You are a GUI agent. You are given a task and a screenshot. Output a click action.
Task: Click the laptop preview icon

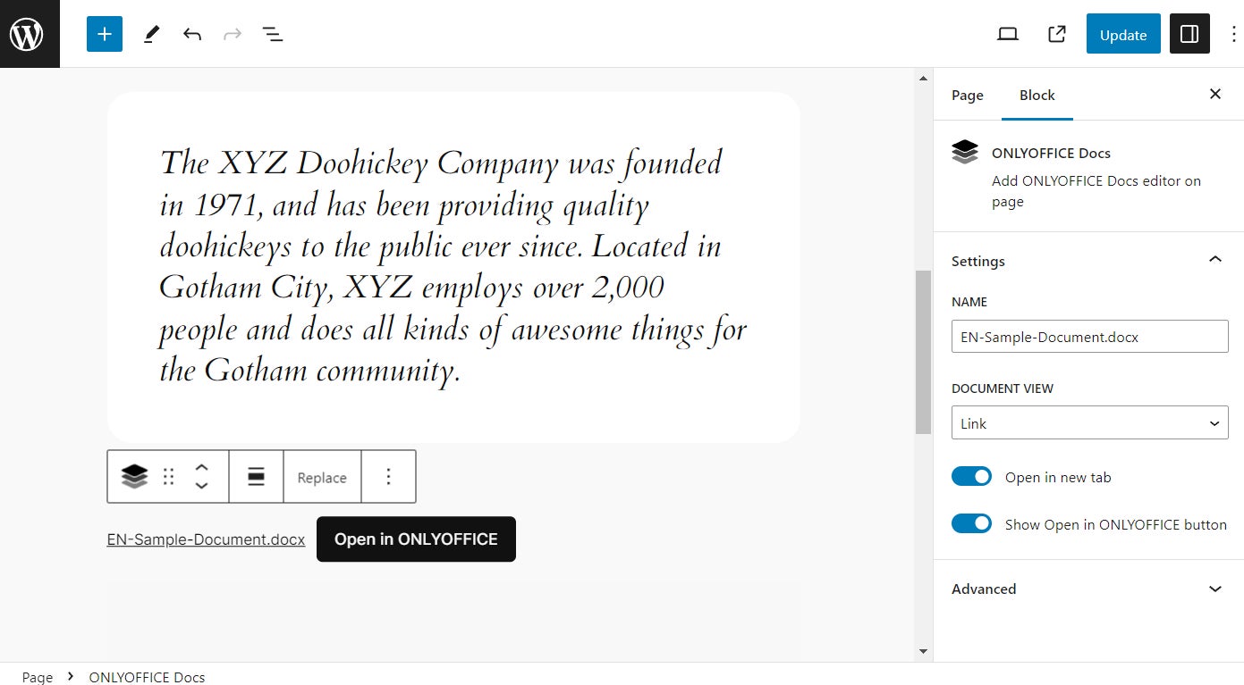[x=1008, y=34]
